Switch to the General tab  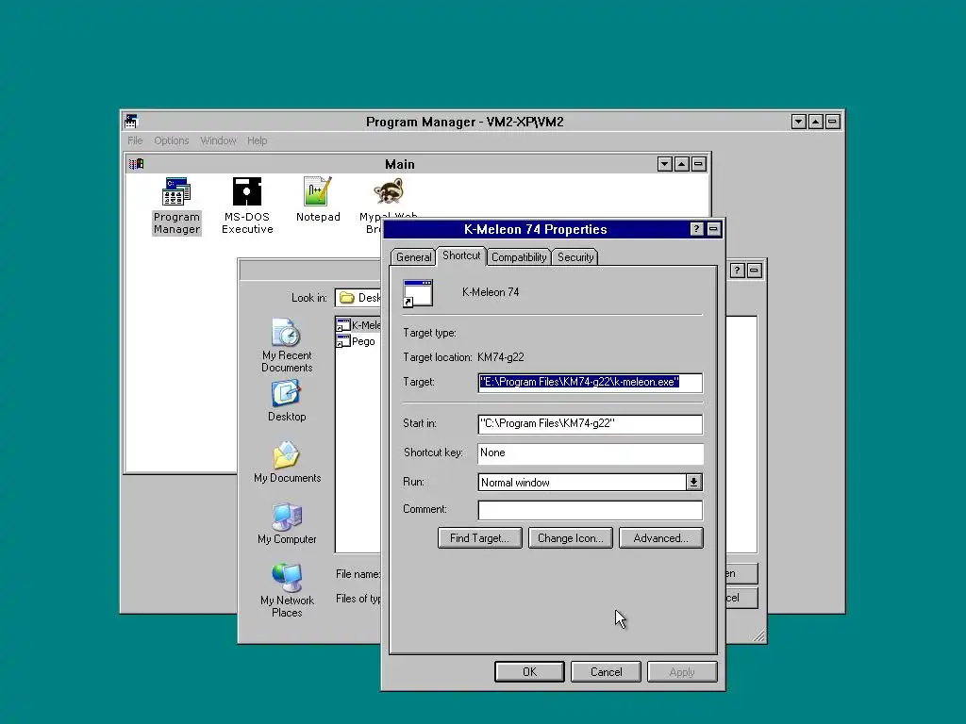413,257
